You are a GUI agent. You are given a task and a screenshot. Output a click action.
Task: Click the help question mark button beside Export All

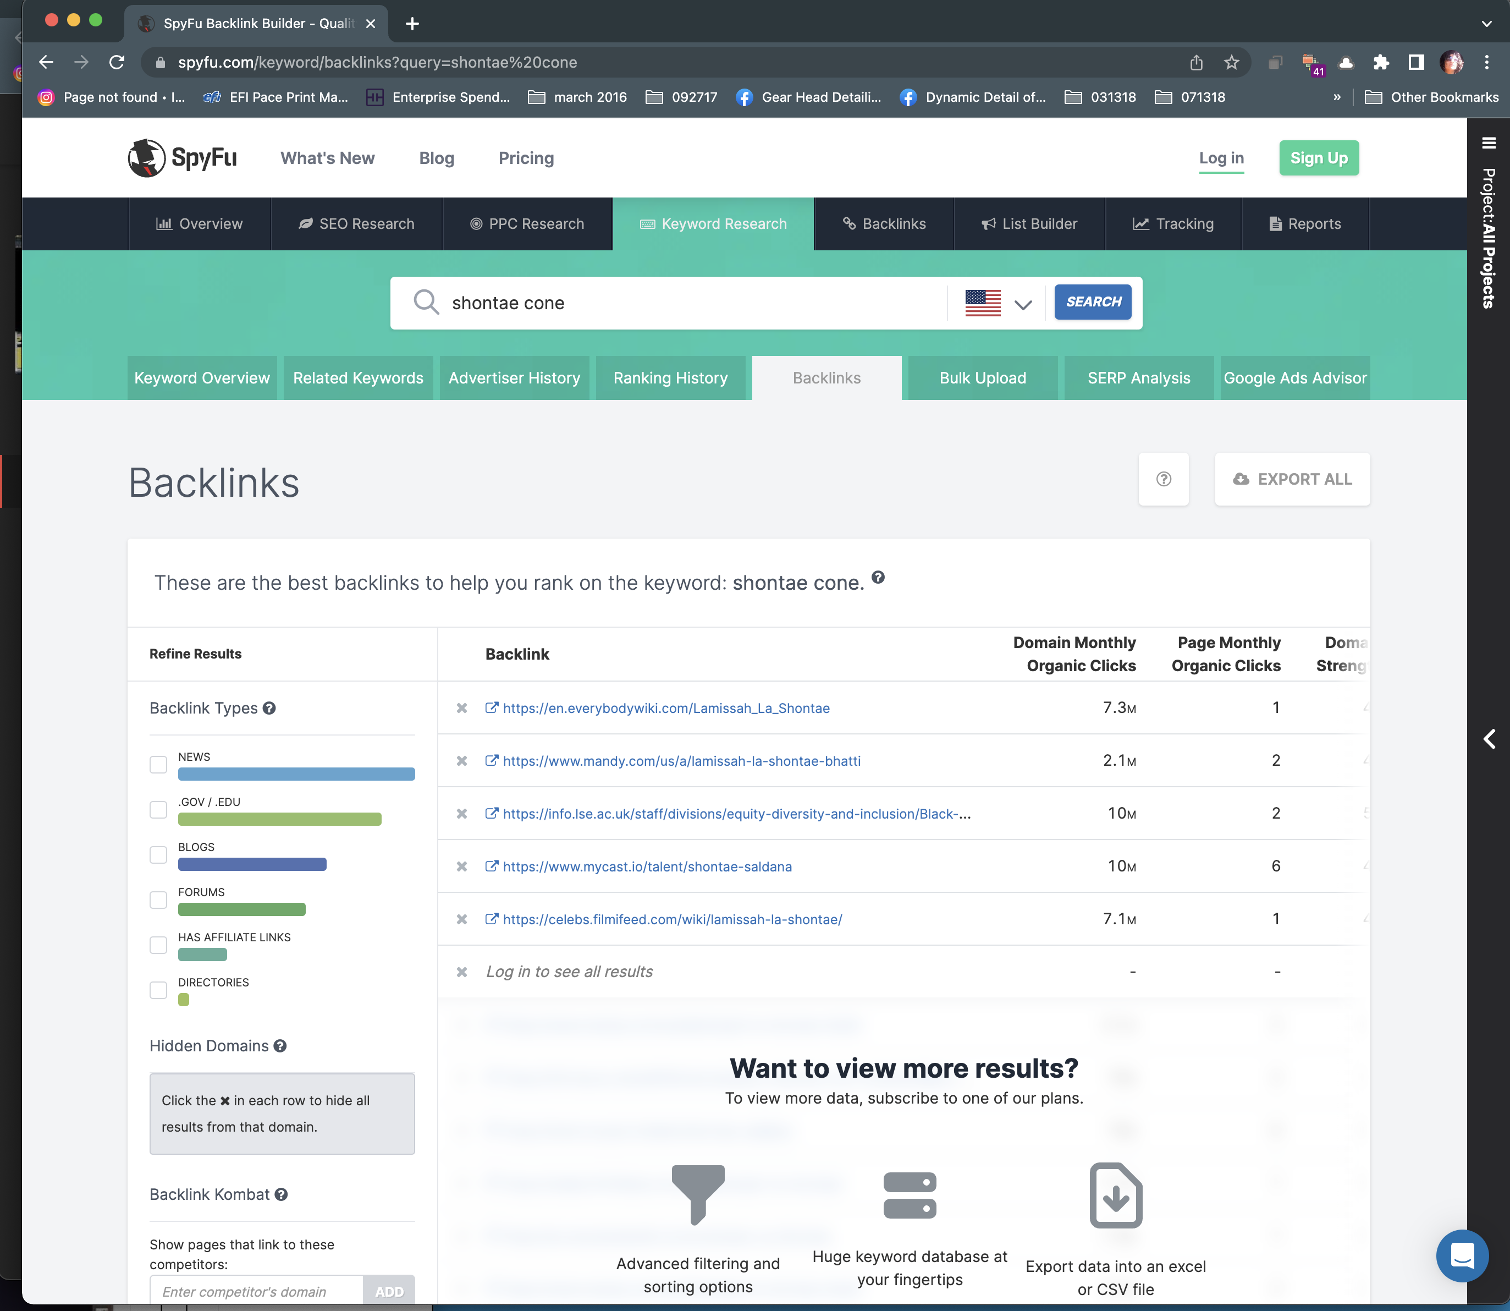(1164, 479)
